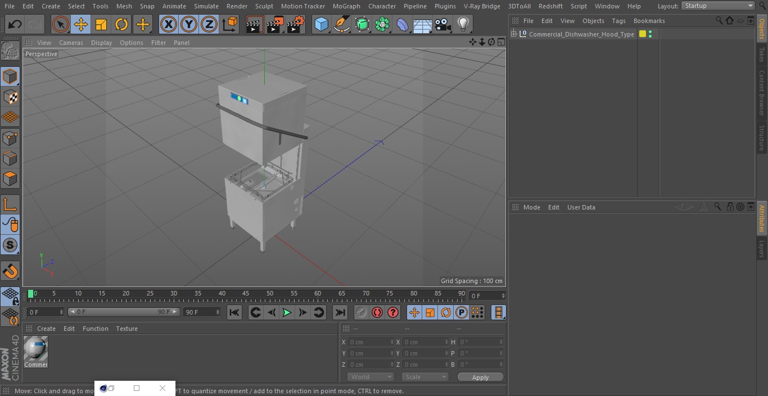This screenshot has height=396, width=768.
Task: Toggle the Snap S icon
Action: pyautogui.click(x=10, y=245)
